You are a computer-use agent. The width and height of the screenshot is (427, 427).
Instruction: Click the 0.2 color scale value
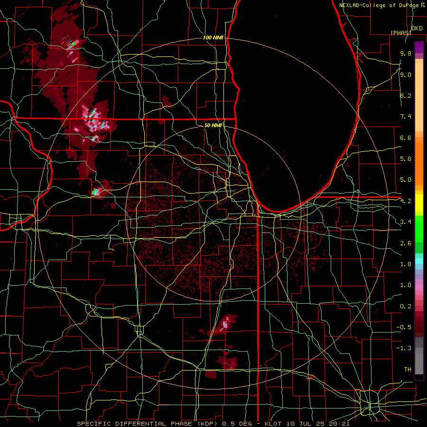pyautogui.click(x=406, y=306)
